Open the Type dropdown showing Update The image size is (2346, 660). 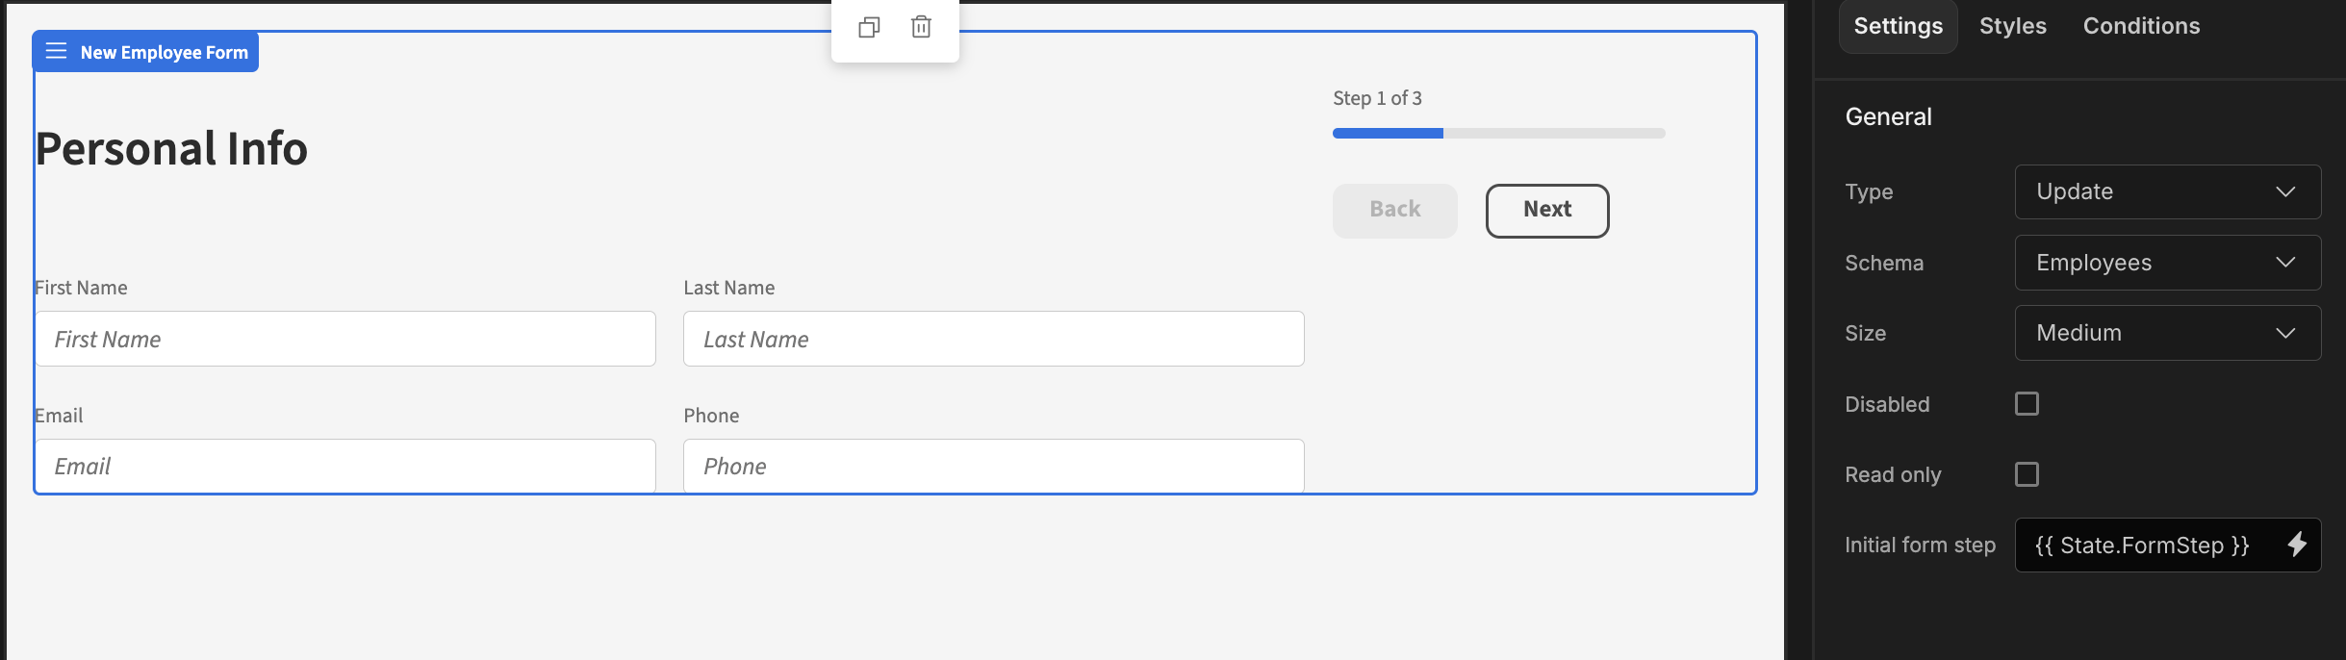[x=2167, y=191]
